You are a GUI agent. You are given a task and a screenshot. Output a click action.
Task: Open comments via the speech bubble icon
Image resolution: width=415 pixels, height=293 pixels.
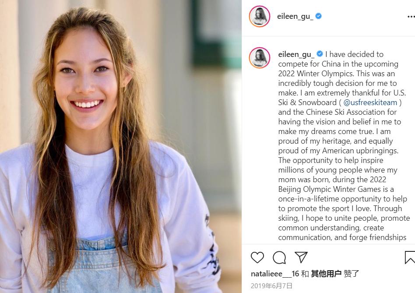(279, 258)
